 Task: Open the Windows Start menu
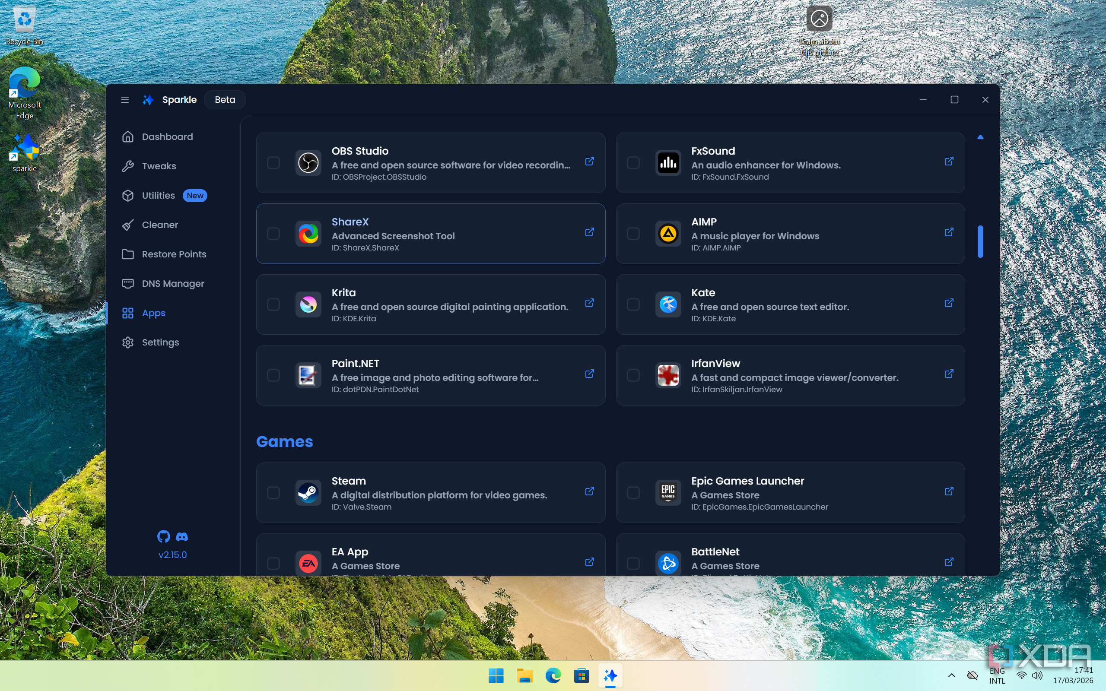[496, 675]
